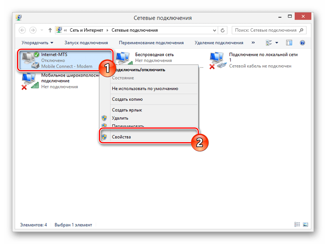Change view layout icon
326x244 pixels.
(x=269, y=43)
